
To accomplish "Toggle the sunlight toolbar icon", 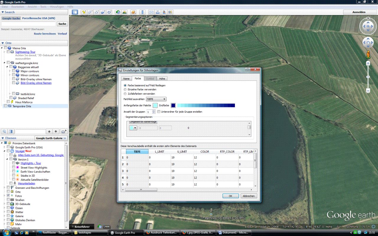I will [124, 12].
